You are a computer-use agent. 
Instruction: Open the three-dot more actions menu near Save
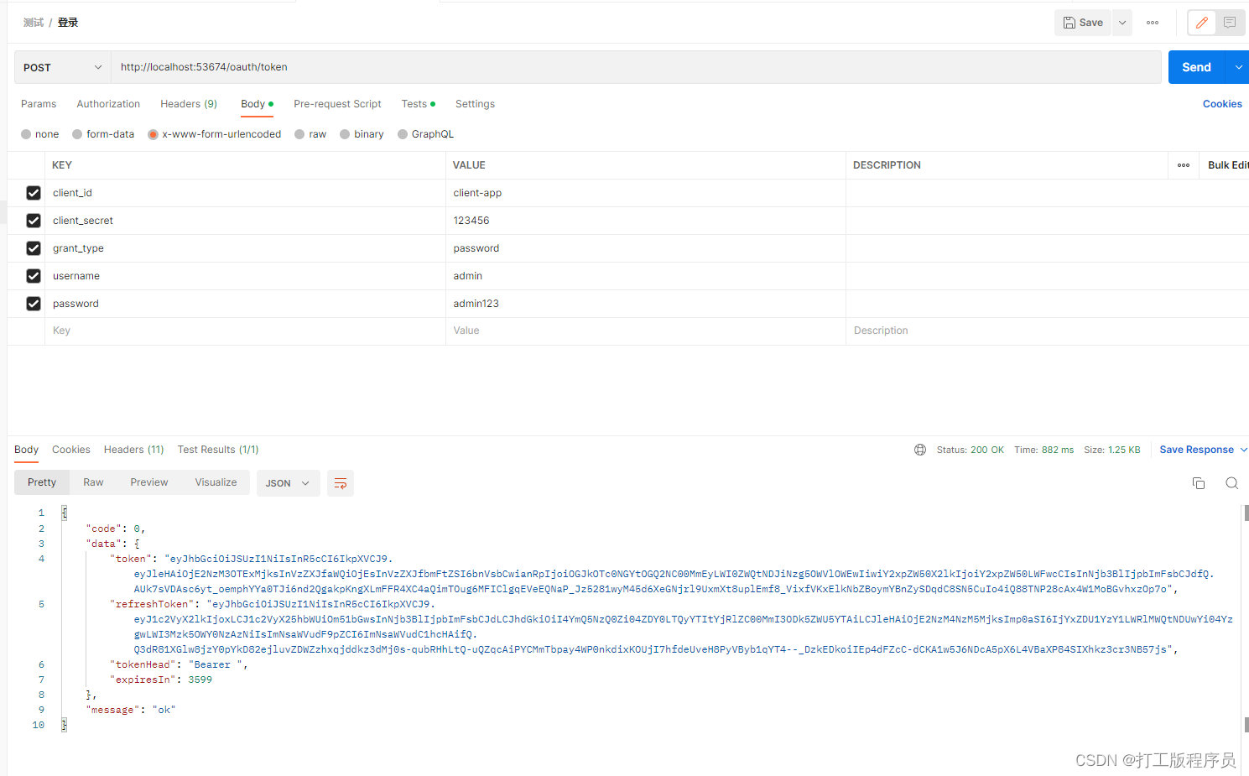coord(1153,23)
